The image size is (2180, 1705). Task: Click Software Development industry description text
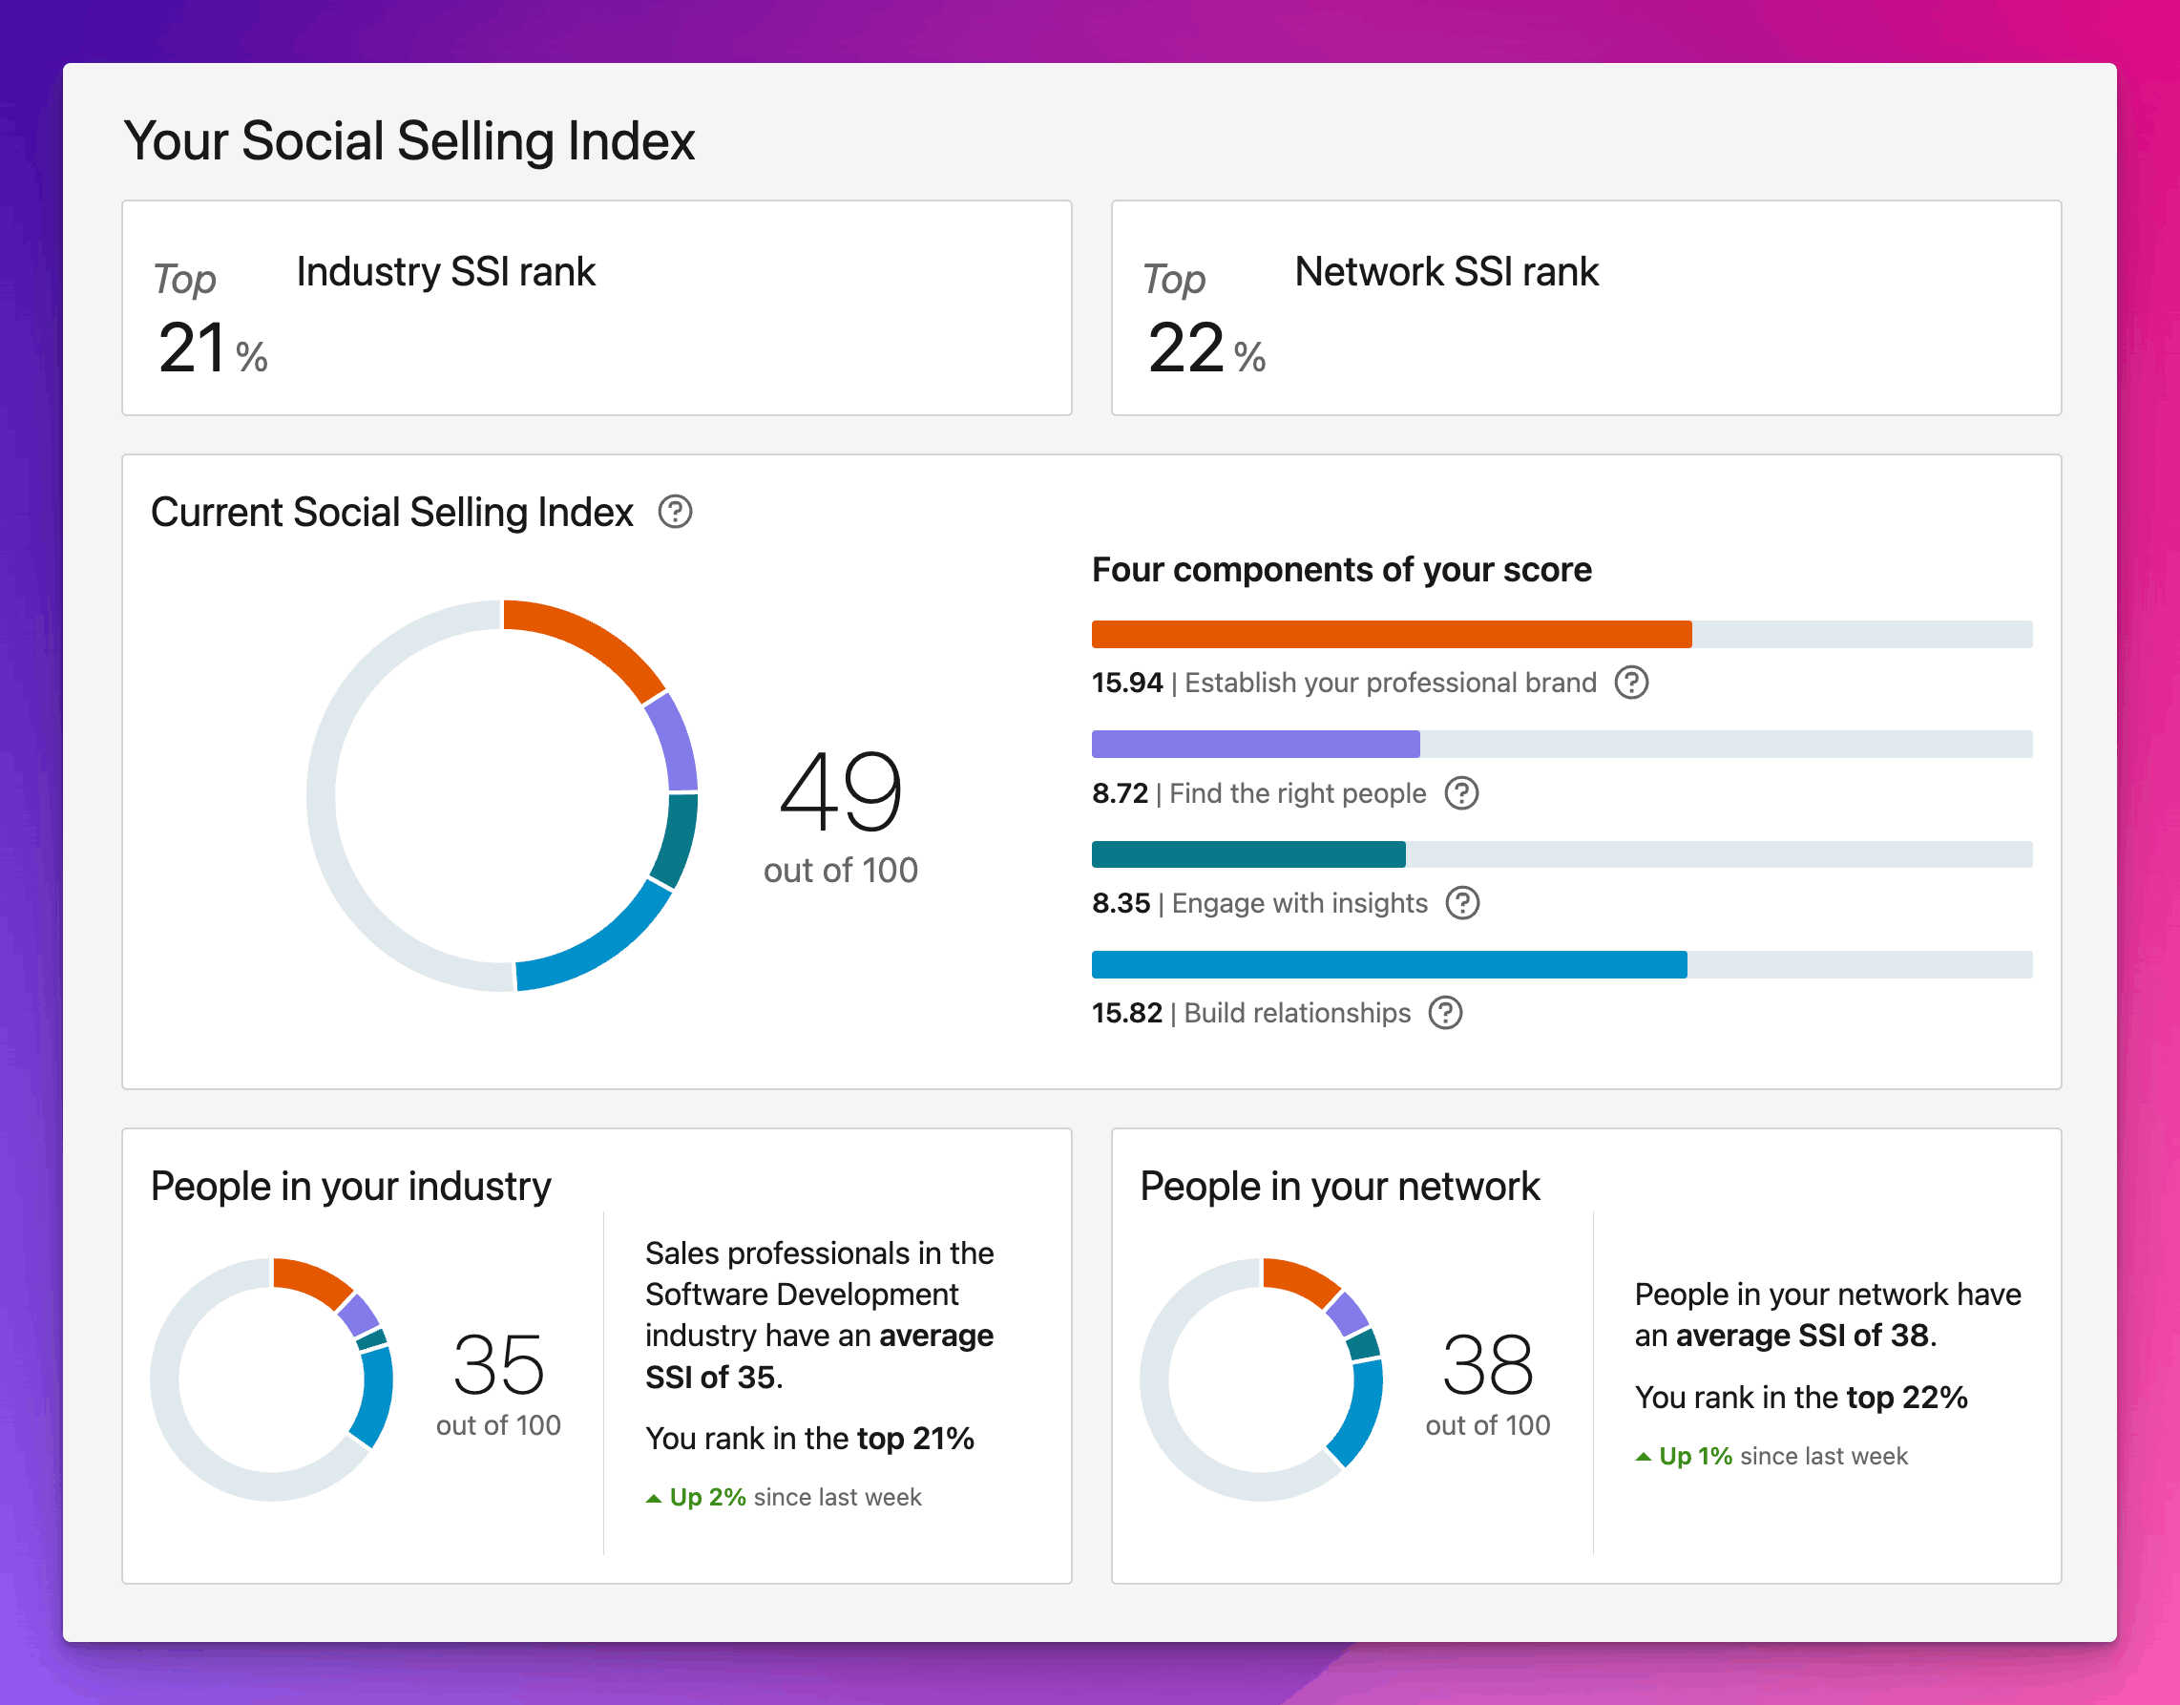[820, 1315]
